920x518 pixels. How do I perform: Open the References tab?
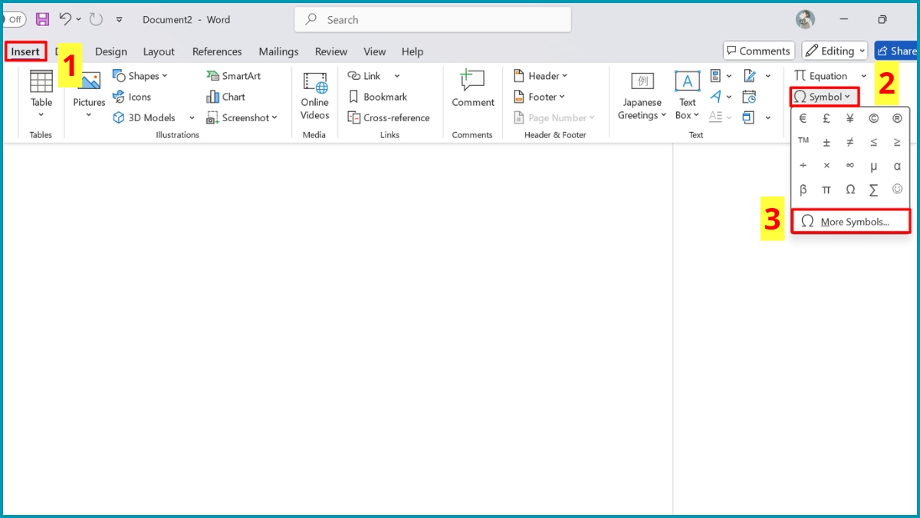click(x=217, y=51)
